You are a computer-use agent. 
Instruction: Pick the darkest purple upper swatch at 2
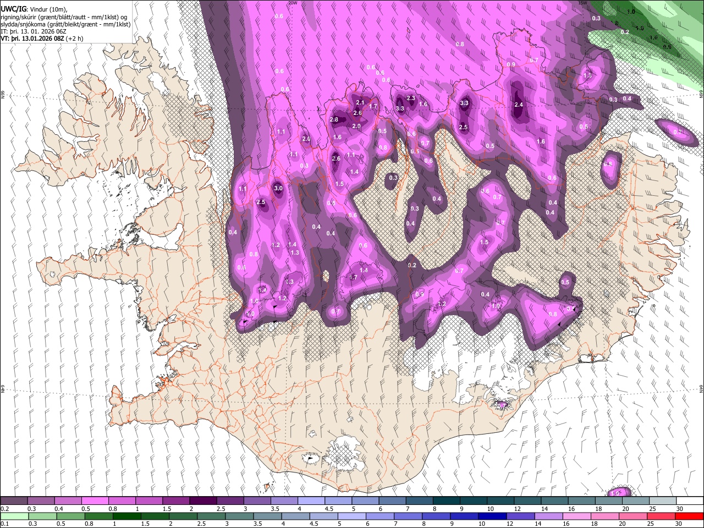coord(203,501)
